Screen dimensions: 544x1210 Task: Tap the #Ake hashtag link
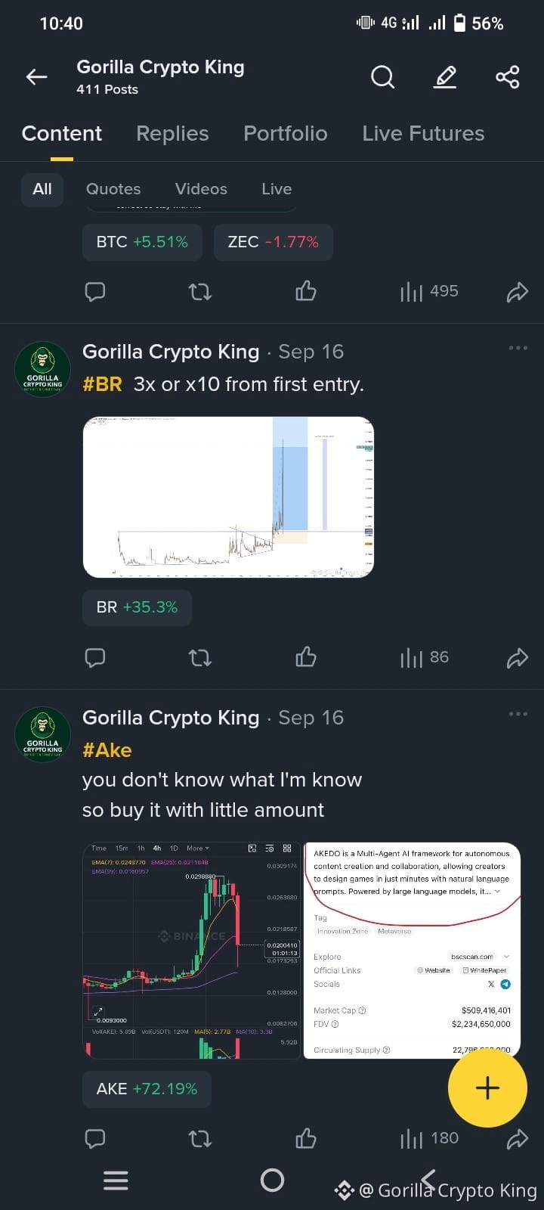(x=107, y=750)
